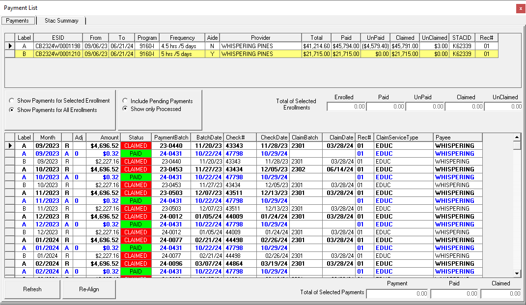Click the Enrolled total field
526x305 pixels.
(x=346, y=107)
